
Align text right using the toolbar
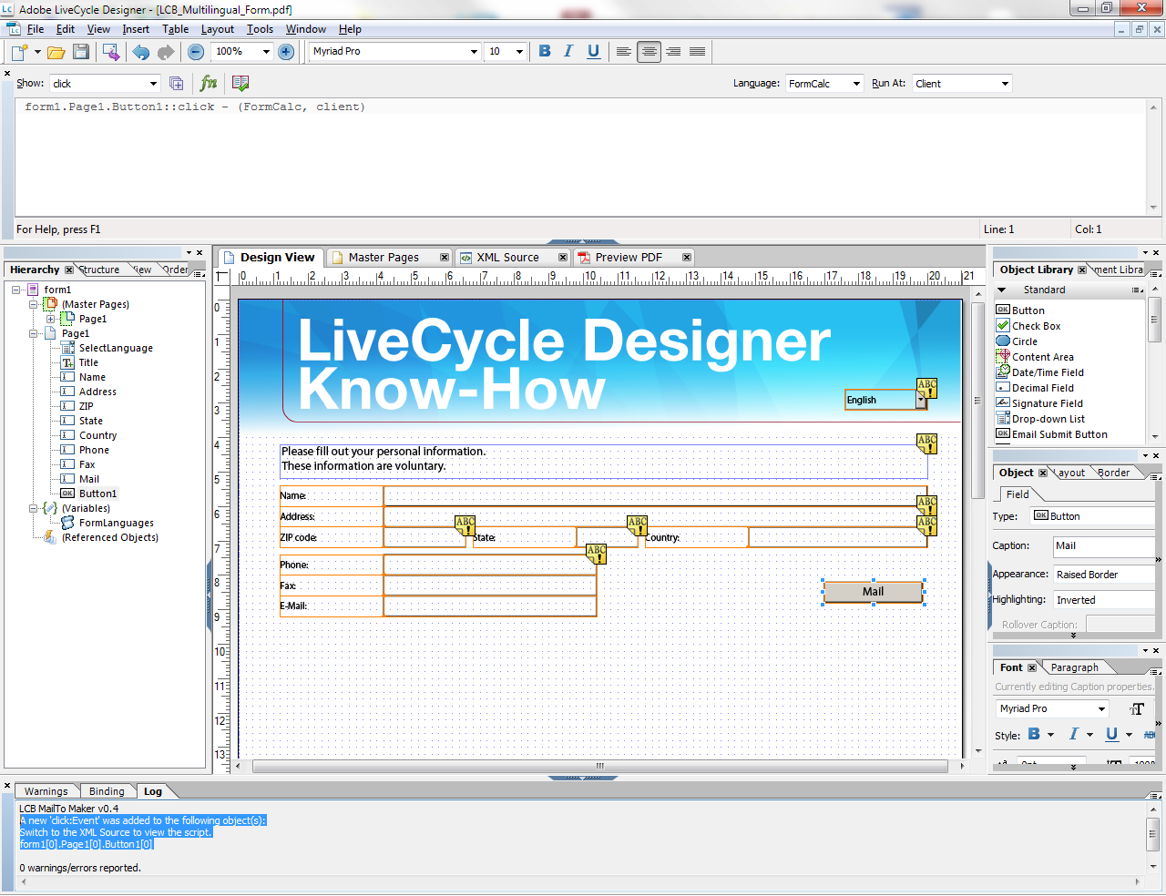673,52
